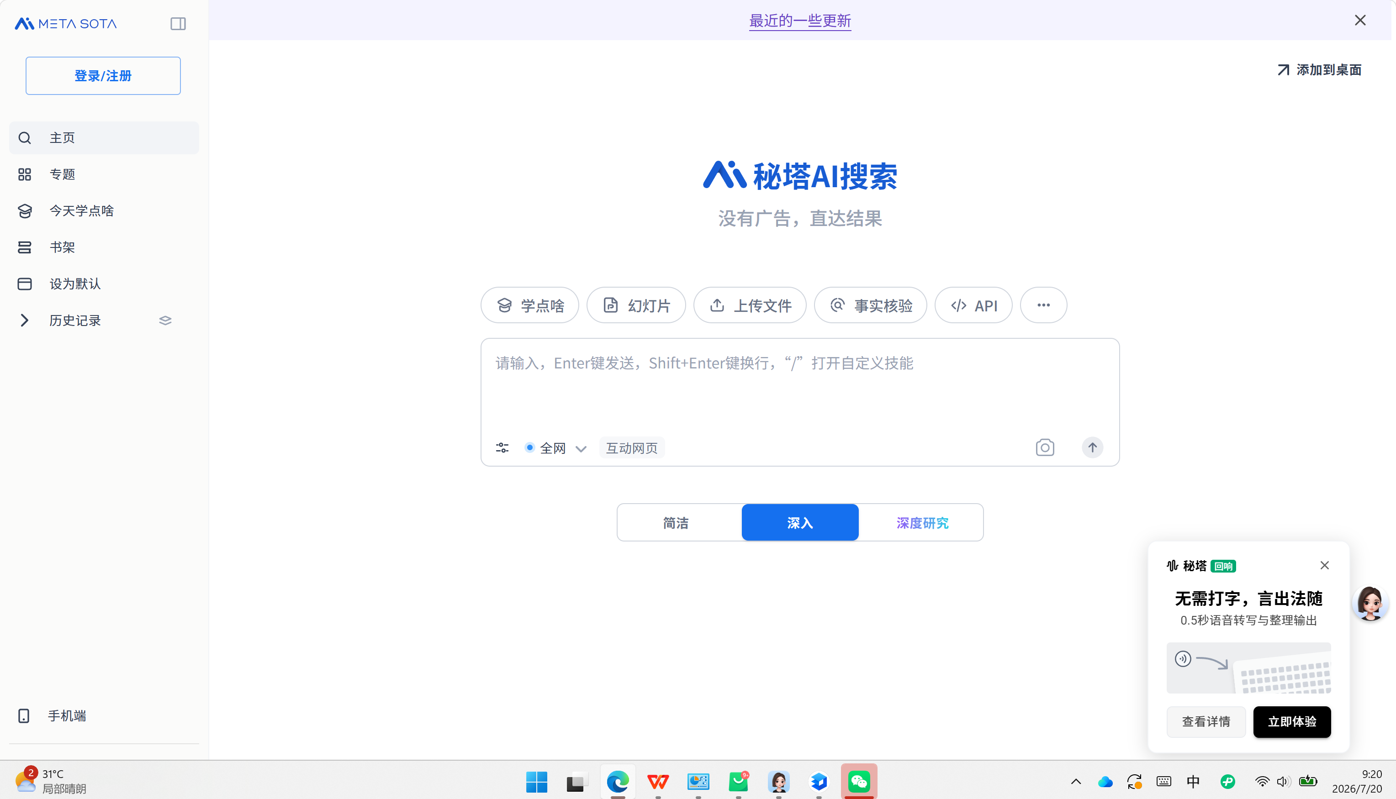Show more tools with ellipsis button
1396x799 pixels.
[x=1043, y=305]
